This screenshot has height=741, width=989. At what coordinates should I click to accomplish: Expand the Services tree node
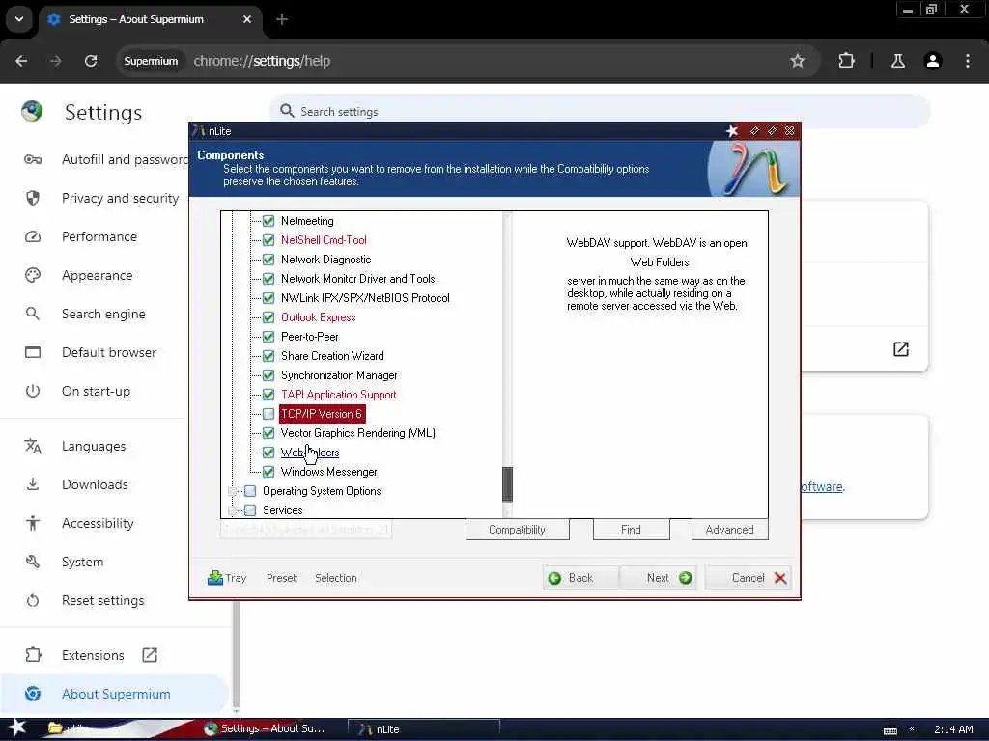tap(232, 510)
